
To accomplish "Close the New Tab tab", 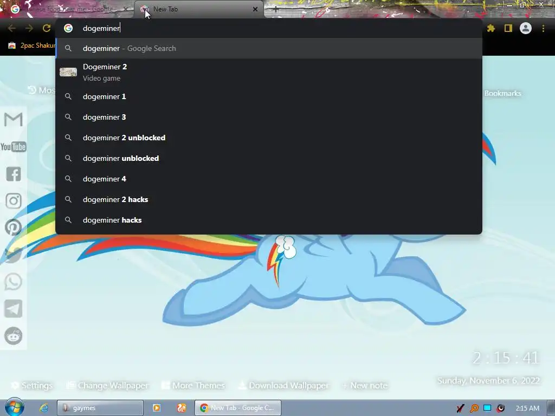I will (x=255, y=9).
